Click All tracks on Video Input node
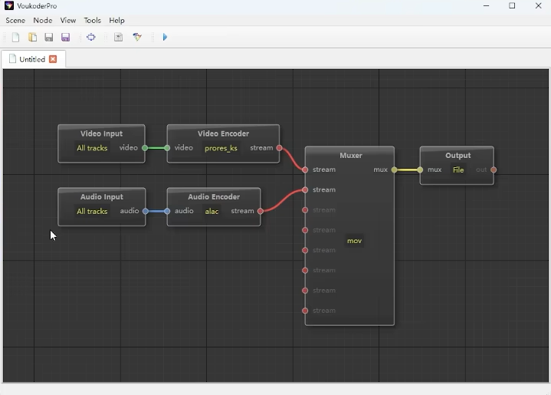The height and width of the screenshot is (395, 551). click(x=92, y=149)
